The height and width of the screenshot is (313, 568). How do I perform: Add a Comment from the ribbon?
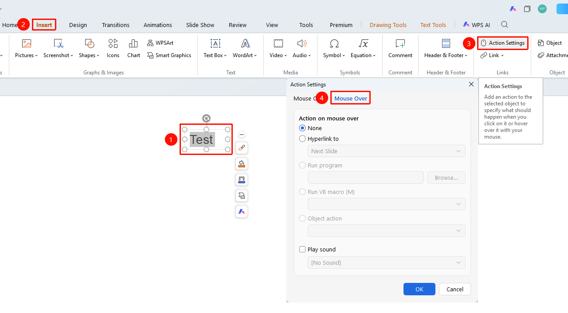click(400, 49)
